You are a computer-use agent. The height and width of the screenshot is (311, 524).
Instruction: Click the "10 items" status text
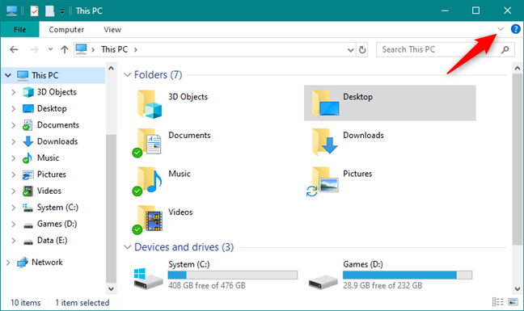(26, 303)
